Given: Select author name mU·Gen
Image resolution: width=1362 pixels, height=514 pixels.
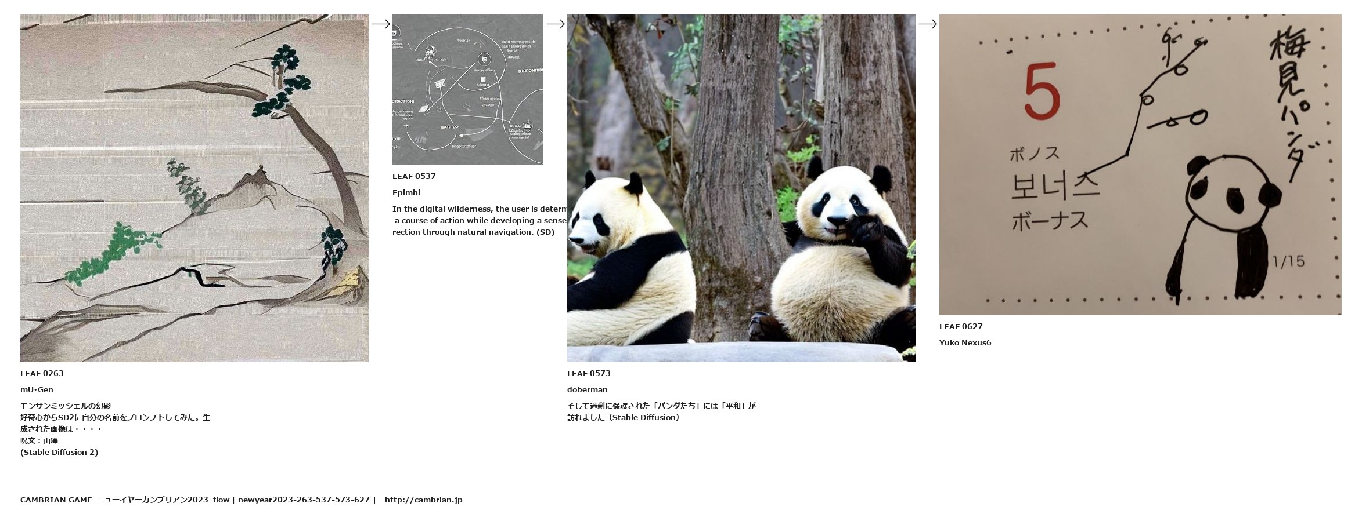Looking at the screenshot, I should [x=37, y=389].
